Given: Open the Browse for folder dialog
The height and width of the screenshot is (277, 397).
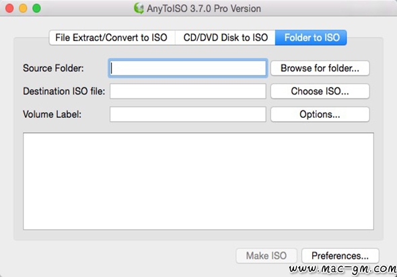Looking at the screenshot, I should (320, 68).
